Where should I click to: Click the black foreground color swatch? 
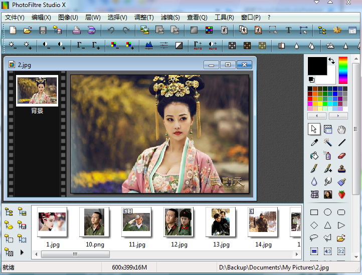pyautogui.click(x=317, y=66)
